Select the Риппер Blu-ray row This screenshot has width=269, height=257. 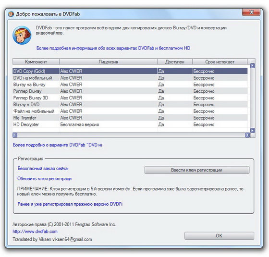[x=130, y=91]
